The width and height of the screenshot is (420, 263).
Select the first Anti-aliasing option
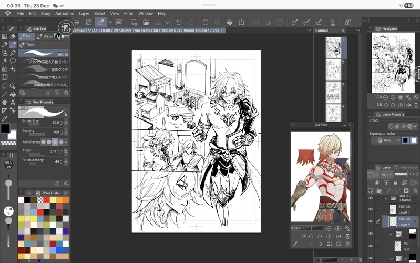(x=44, y=142)
